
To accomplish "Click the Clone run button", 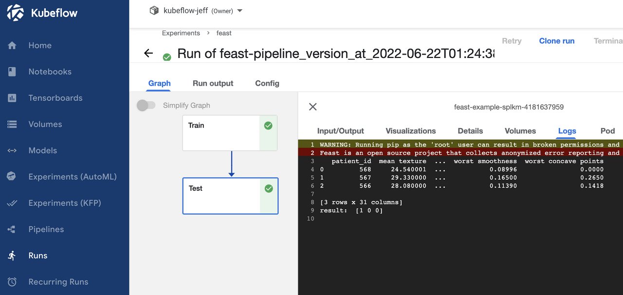I will click(x=557, y=41).
